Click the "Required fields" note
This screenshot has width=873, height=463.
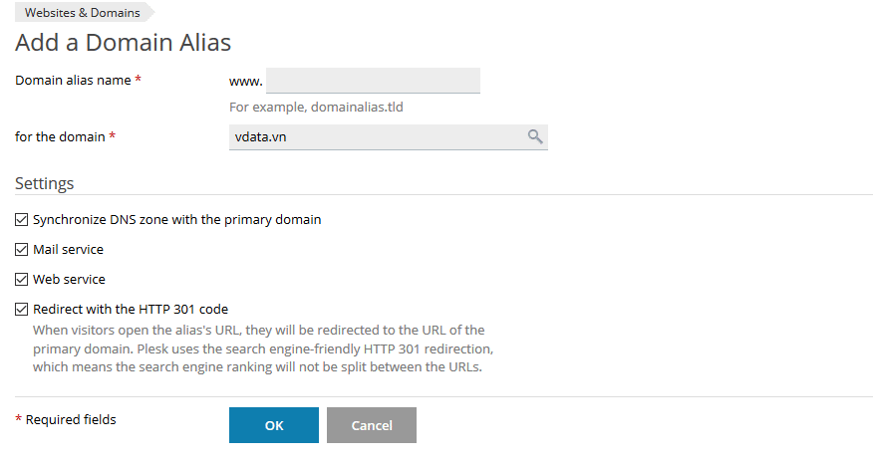70,420
